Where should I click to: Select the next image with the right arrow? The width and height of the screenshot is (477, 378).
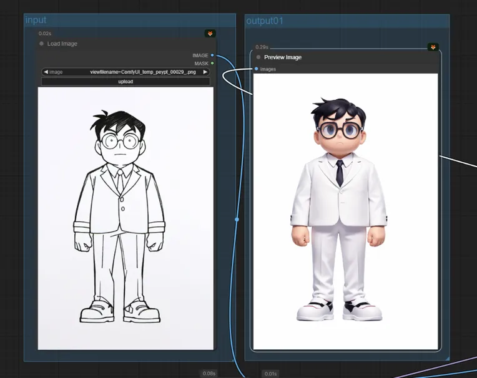click(x=205, y=72)
